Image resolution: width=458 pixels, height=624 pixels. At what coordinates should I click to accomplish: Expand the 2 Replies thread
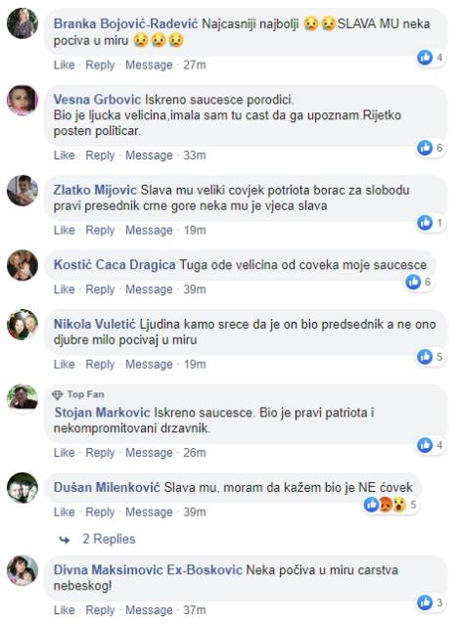pyautogui.click(x=109, y=539)
